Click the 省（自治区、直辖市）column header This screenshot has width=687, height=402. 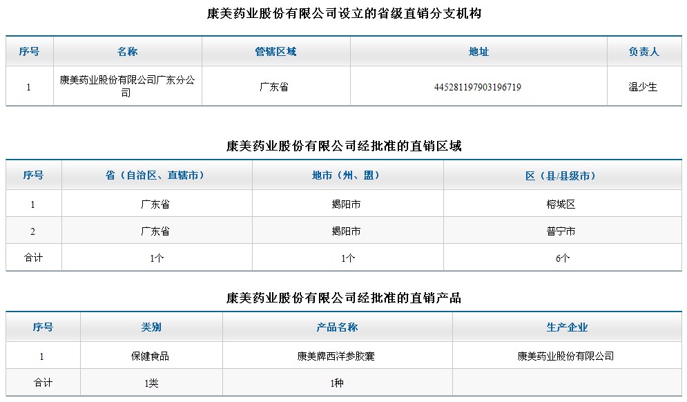157,175
